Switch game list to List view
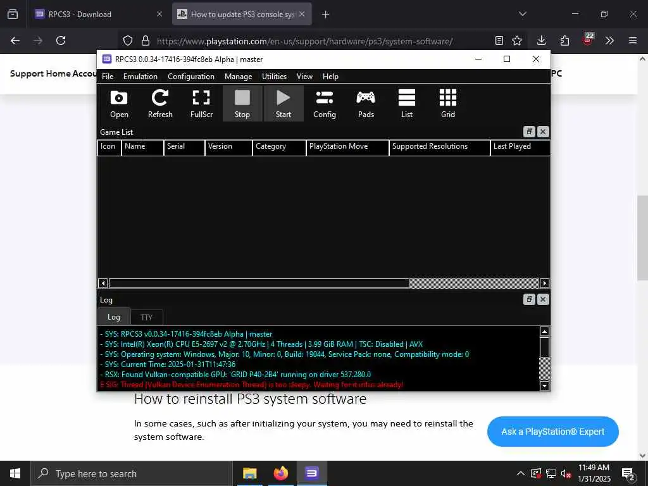 407,104
